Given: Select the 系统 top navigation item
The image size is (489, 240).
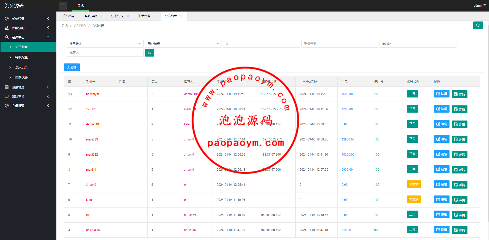Looking at the screenshot, I should [81, 6].
